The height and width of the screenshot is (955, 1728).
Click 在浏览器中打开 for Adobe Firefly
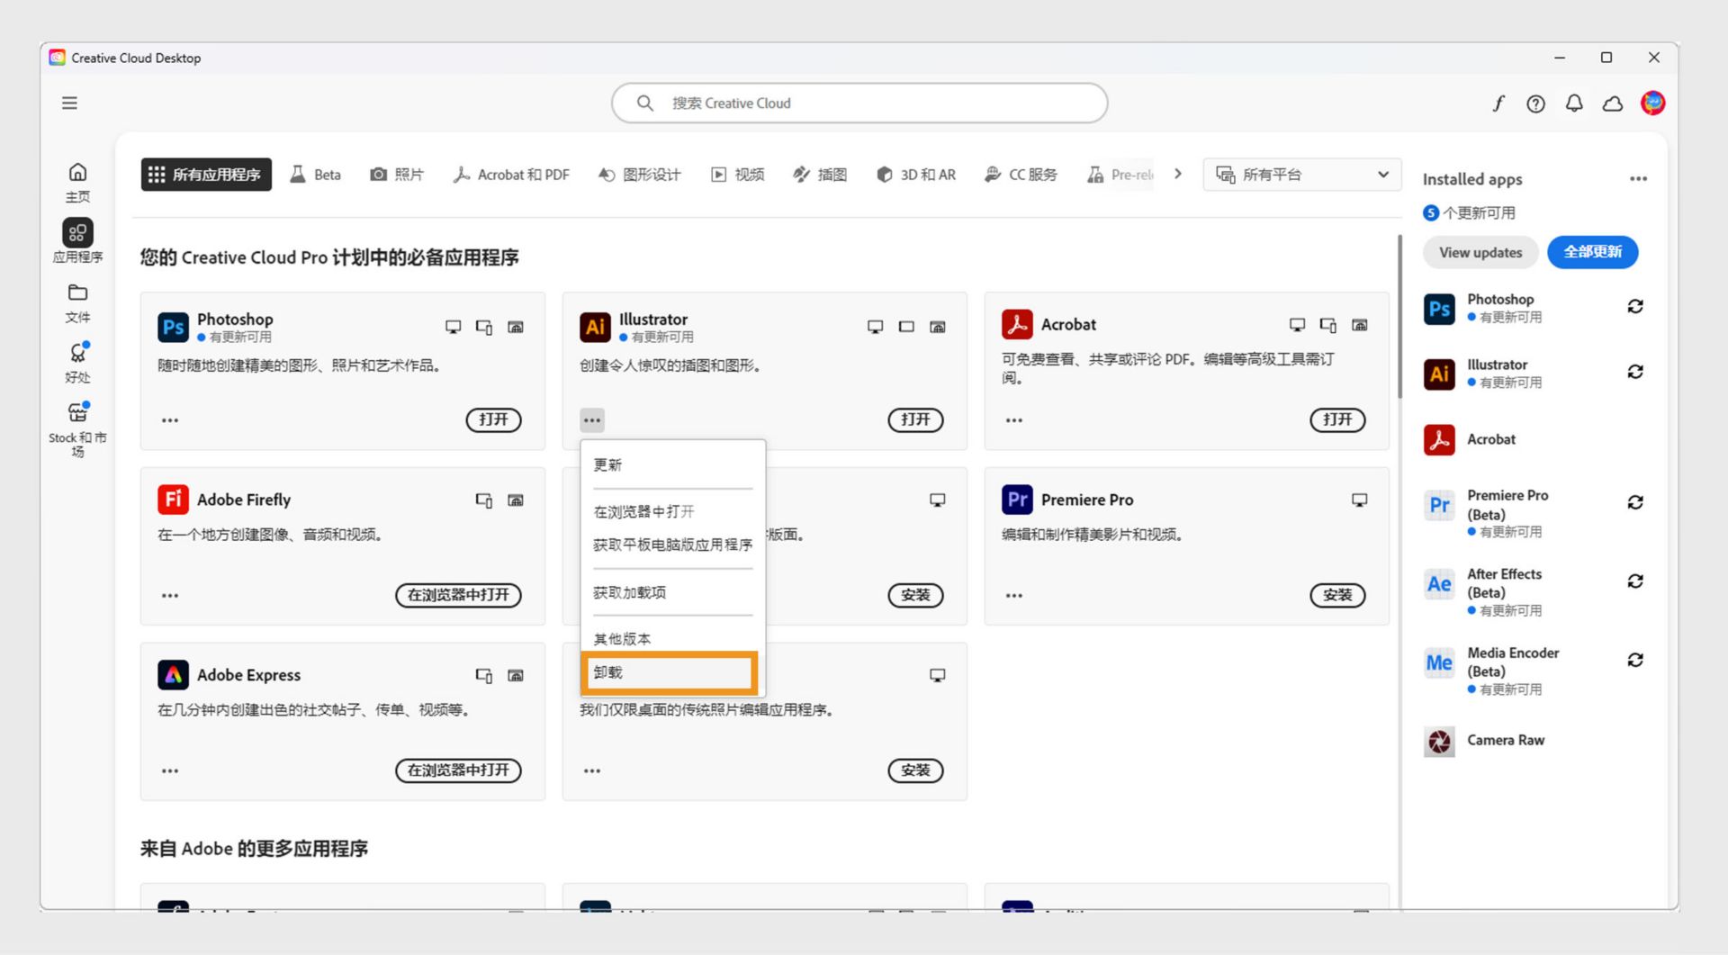coord(458,596)
